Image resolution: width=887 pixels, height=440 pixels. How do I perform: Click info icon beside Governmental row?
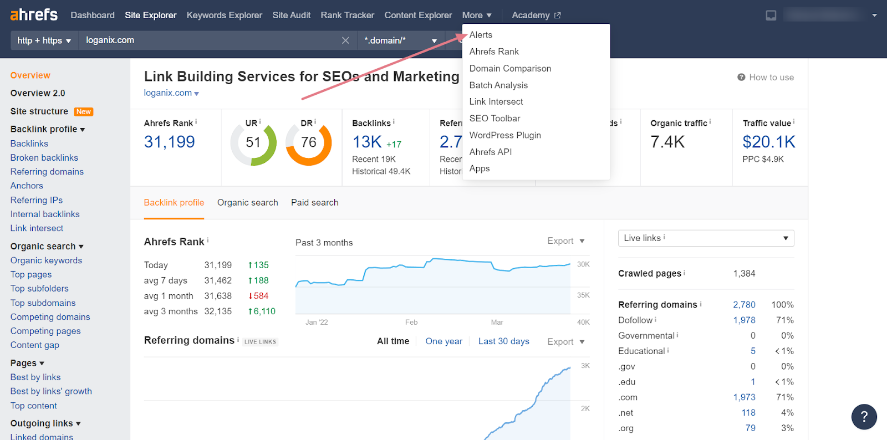coord(677,335)
